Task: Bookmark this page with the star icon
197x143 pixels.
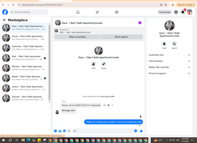Action: point(166,5)
